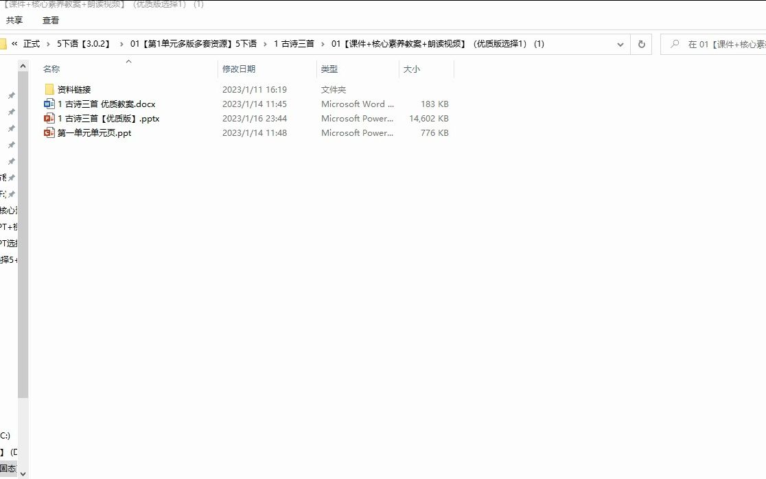Screen dimensions: 766x479
Task: Click the Word icon beside 优质教案.docx
Action: (48, 104)
